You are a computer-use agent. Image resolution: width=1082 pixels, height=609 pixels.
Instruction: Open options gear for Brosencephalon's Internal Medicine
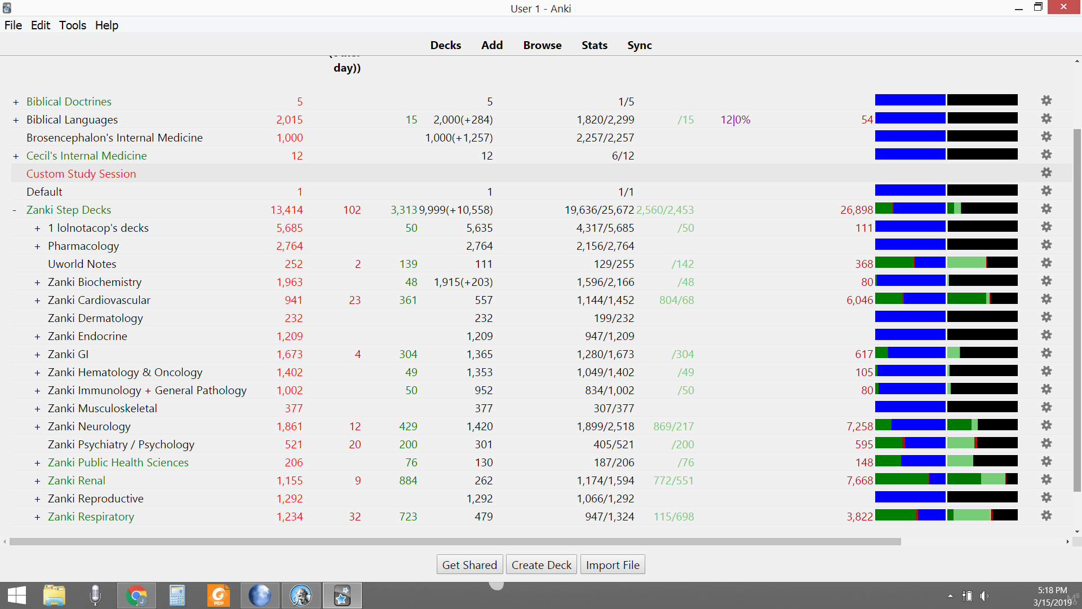click(1046, 137)
